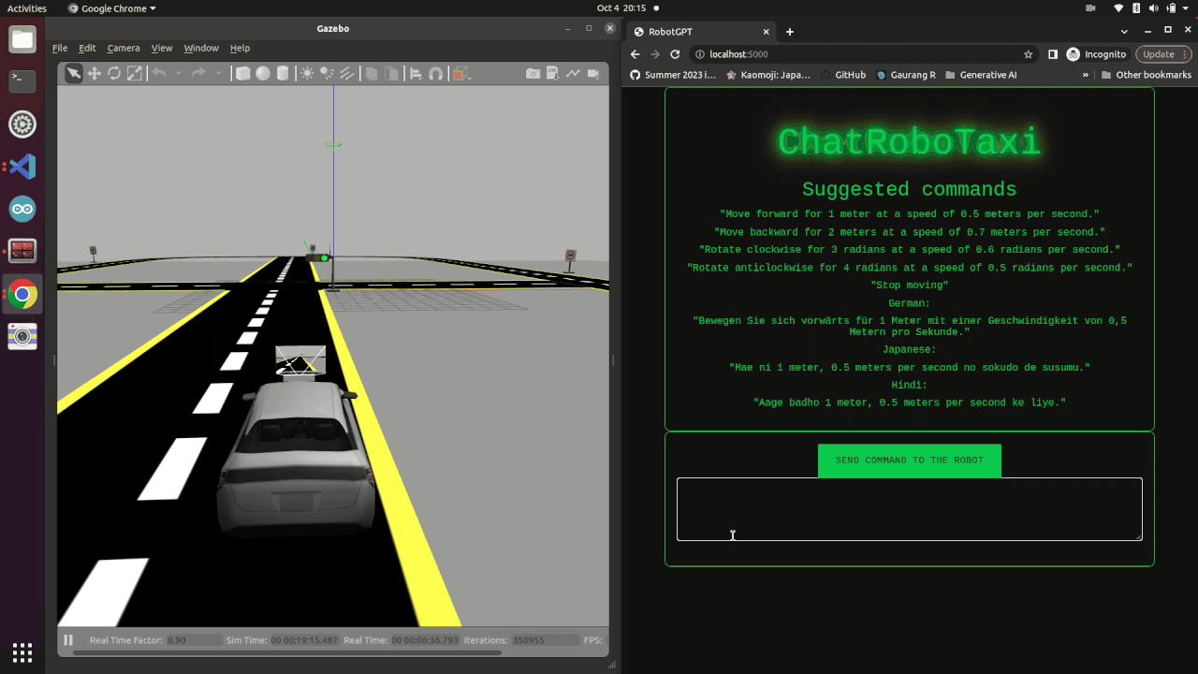The width and height of the screenshot is (1198, 674).
Task: Click Activities in the top bar
Action: point(27,8)
